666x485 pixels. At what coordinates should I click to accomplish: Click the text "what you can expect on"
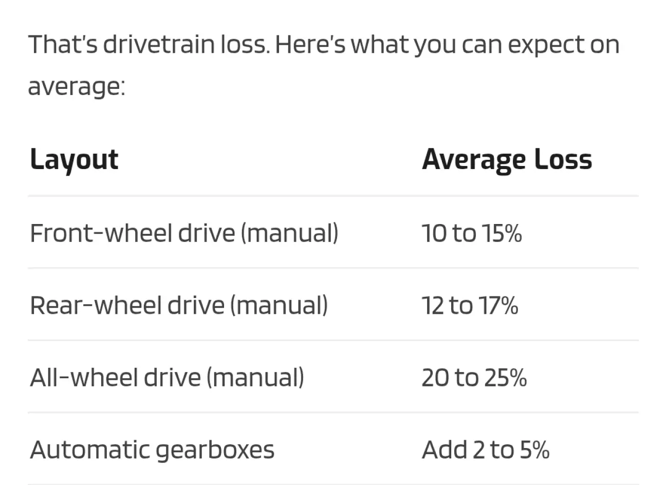click(x=485, y=45)
